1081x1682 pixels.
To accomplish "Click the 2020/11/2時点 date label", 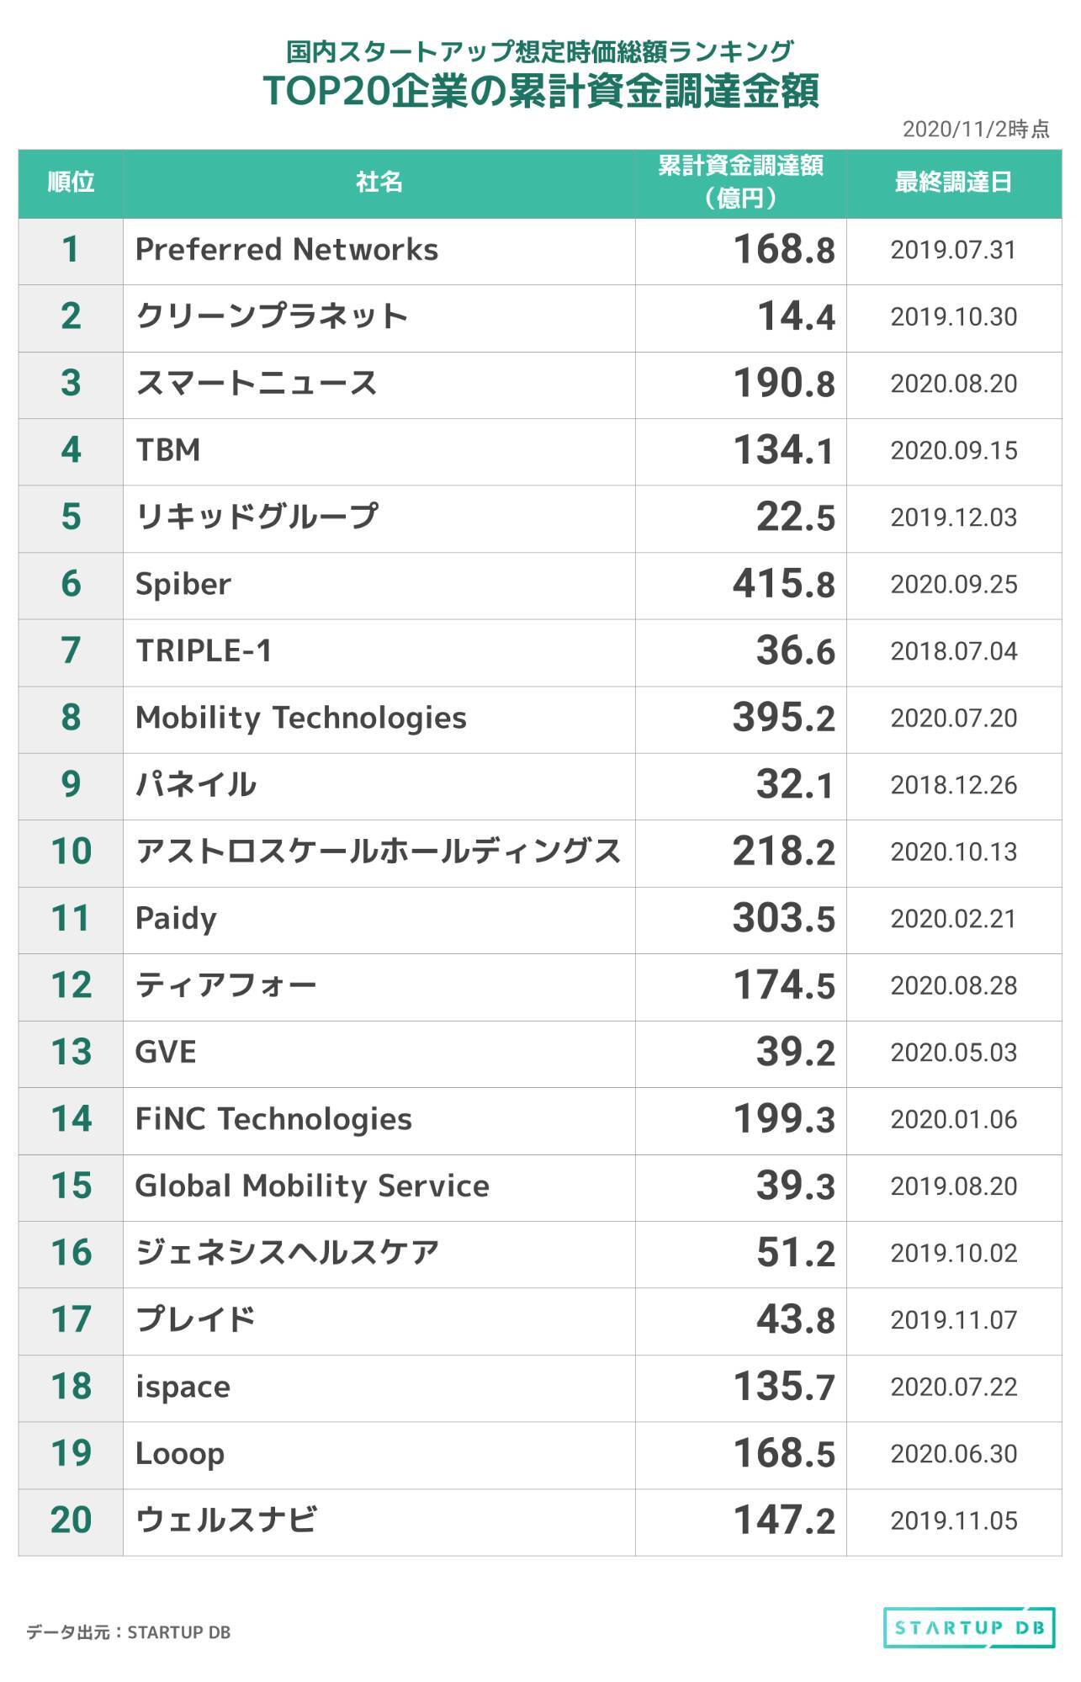I will [x=976, y=129].
